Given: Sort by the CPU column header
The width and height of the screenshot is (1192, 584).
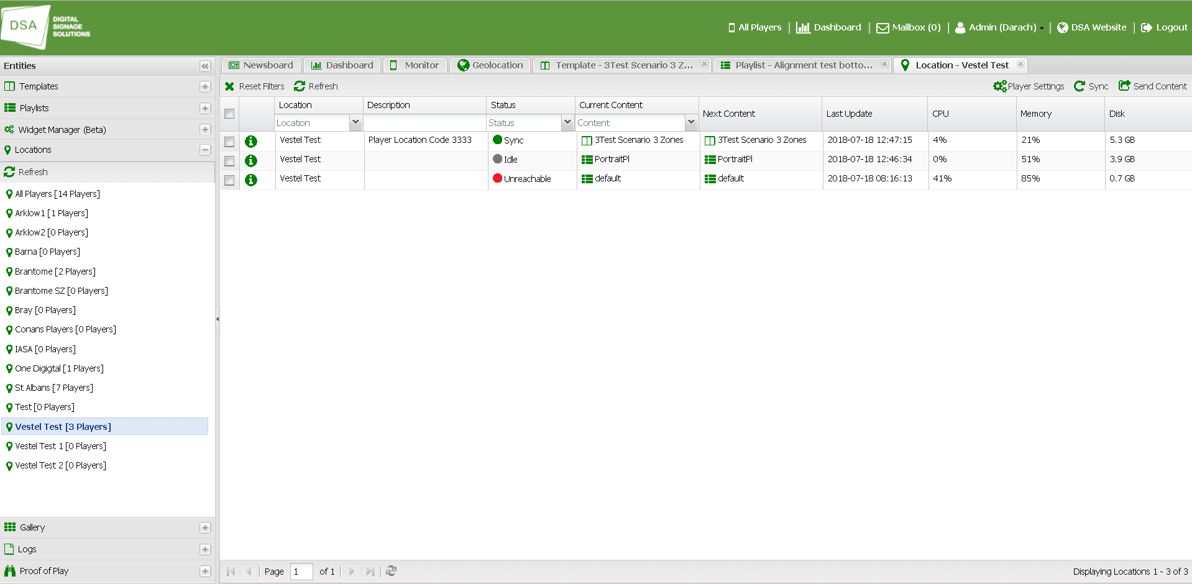Looking at the screenshot, I should (972, 114).
